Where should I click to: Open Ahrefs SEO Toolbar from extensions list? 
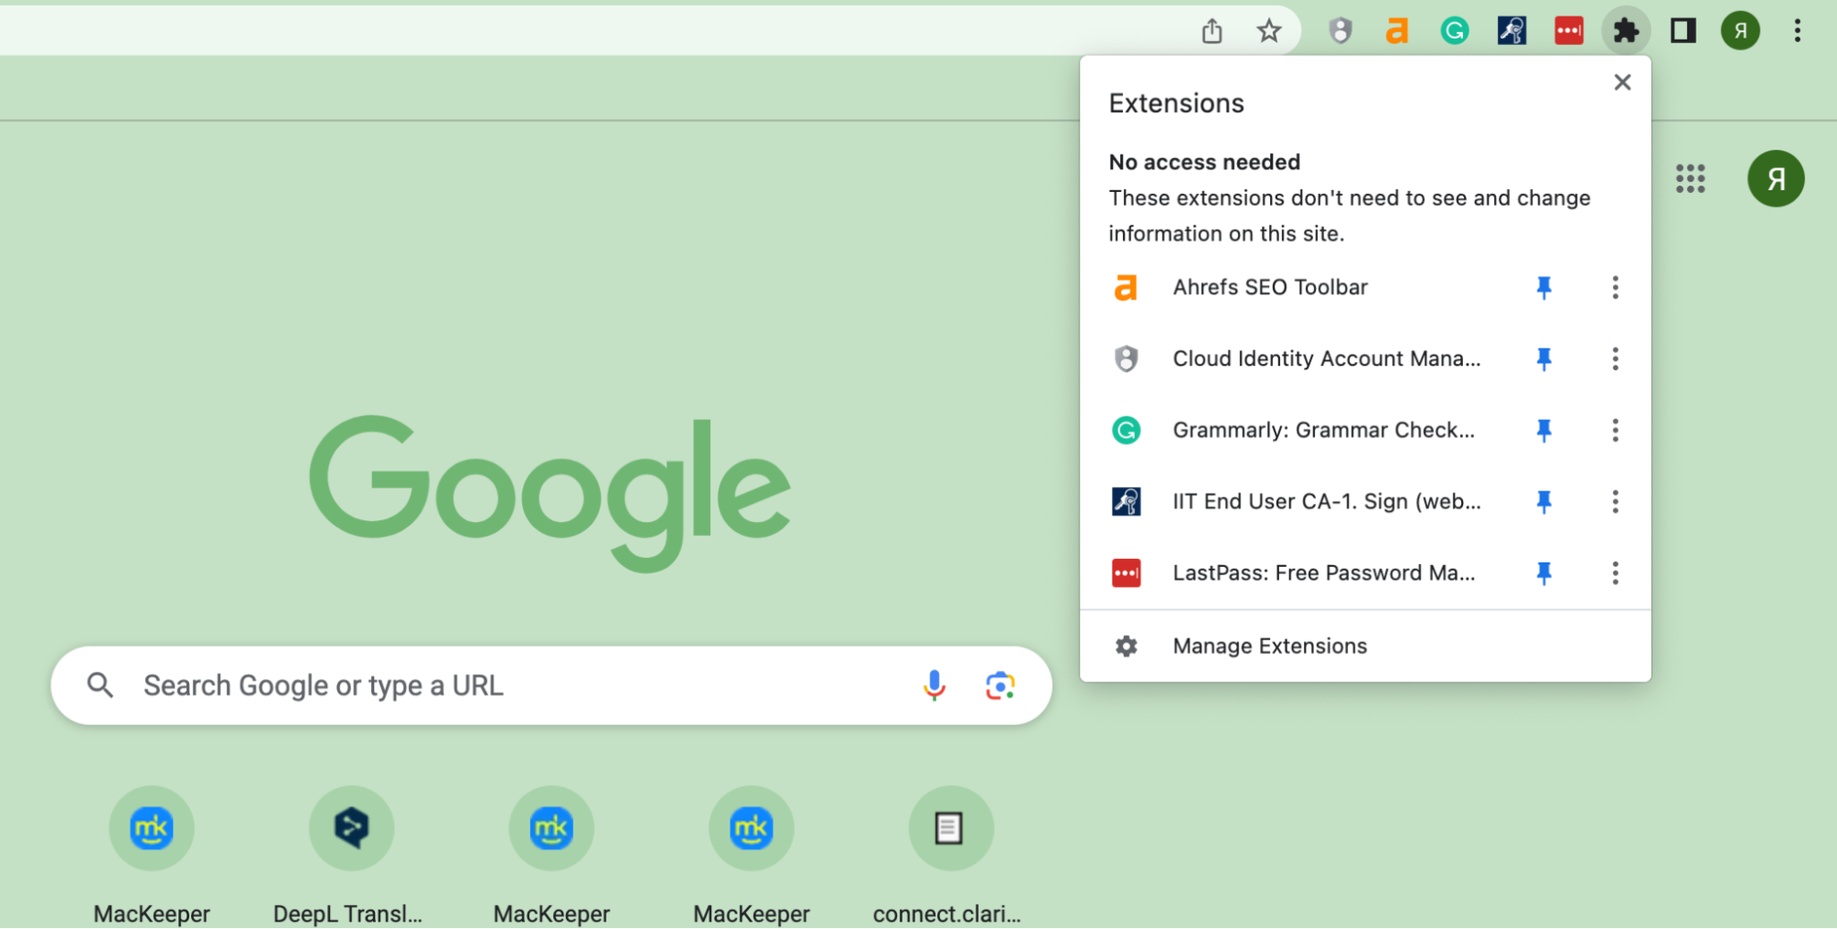[x=1270, y=288]
